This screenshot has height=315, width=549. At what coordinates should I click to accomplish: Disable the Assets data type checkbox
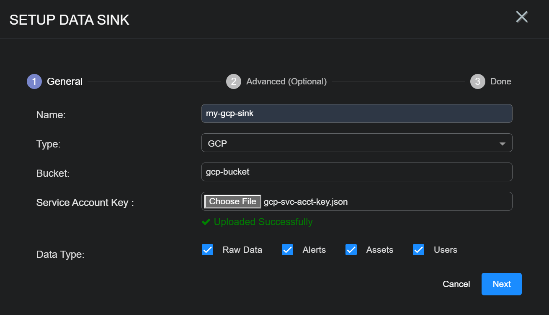[351, 250]
